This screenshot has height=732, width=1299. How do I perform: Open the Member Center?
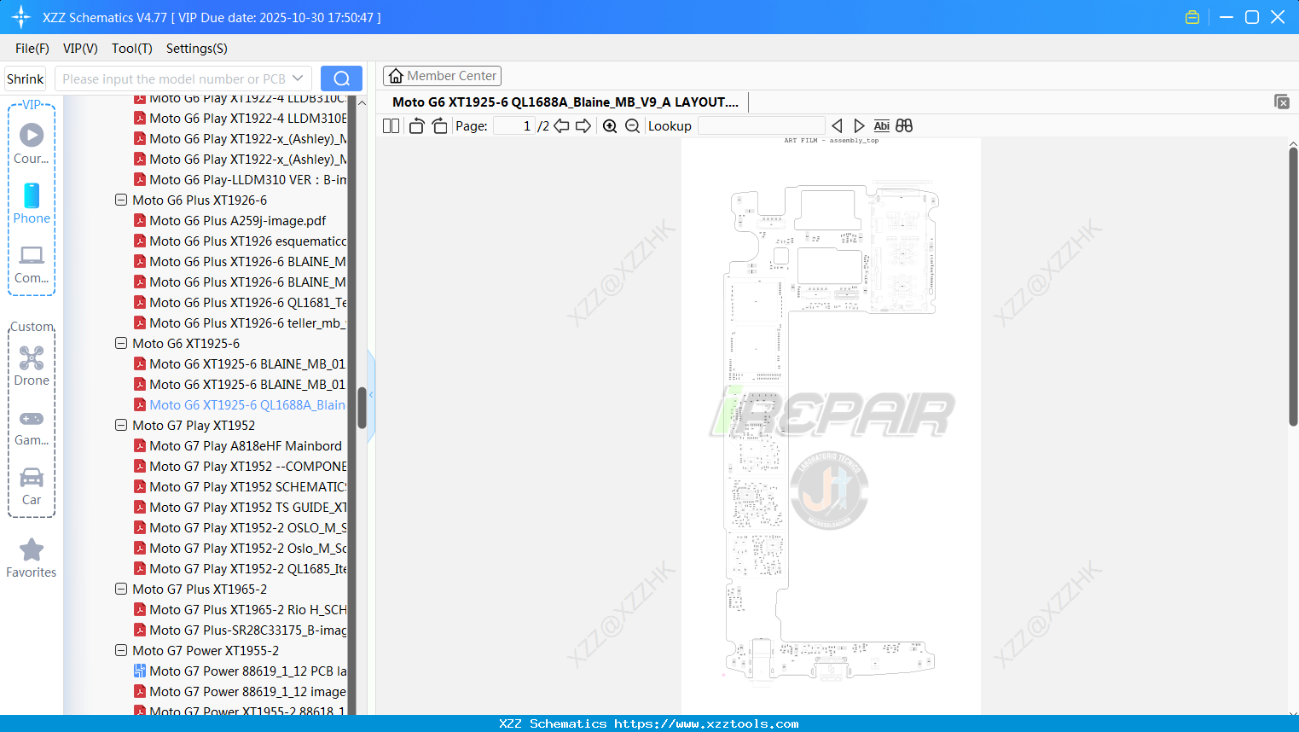coord(442,75)
